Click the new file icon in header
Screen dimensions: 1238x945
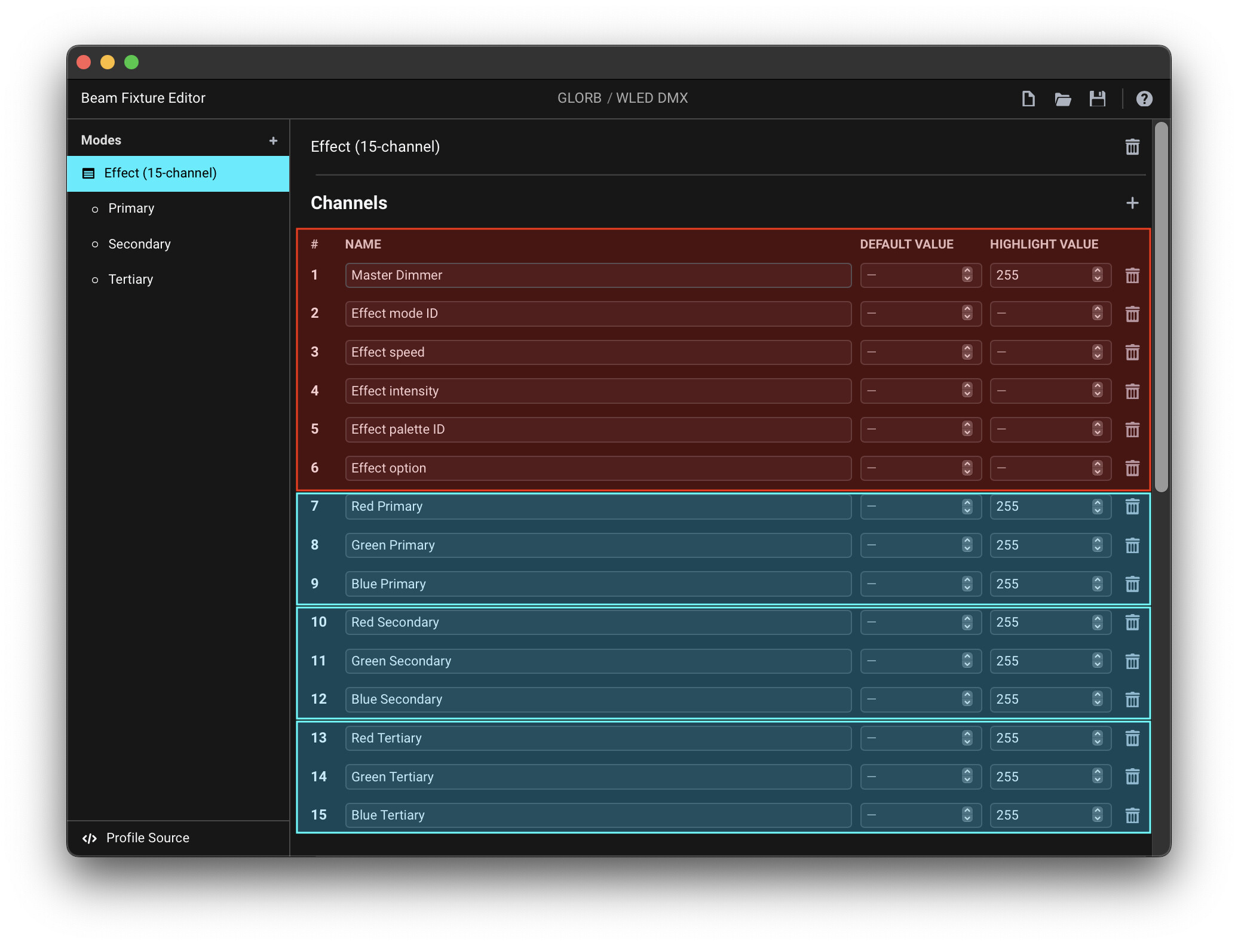[x=1028, y=99]
